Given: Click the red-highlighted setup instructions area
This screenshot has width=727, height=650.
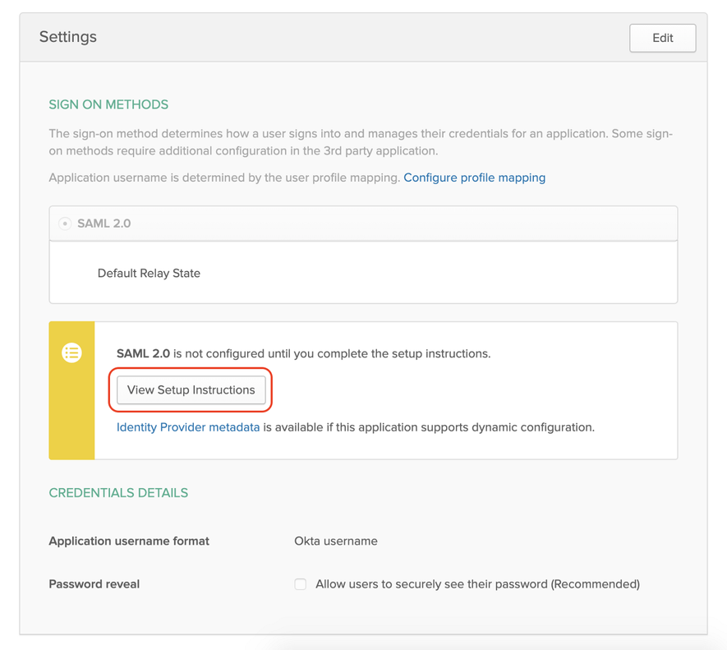Looking at the screenshot, I should (x=191, y=390).
